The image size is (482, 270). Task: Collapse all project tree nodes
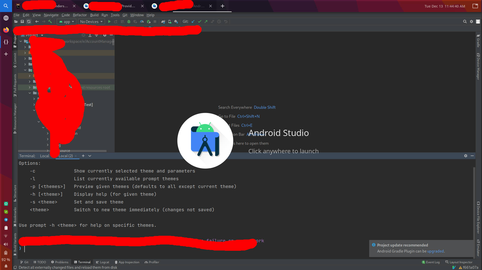pos(97,35)
